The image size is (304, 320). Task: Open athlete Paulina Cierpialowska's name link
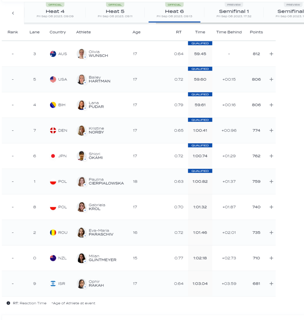106,182
